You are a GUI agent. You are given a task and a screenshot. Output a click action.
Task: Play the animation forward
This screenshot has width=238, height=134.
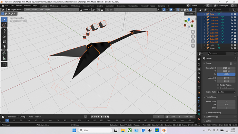[101, 117]
